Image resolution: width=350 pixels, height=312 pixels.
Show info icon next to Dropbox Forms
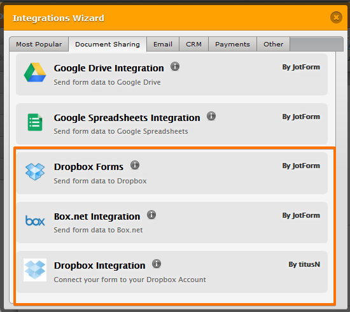pos(135,166)
